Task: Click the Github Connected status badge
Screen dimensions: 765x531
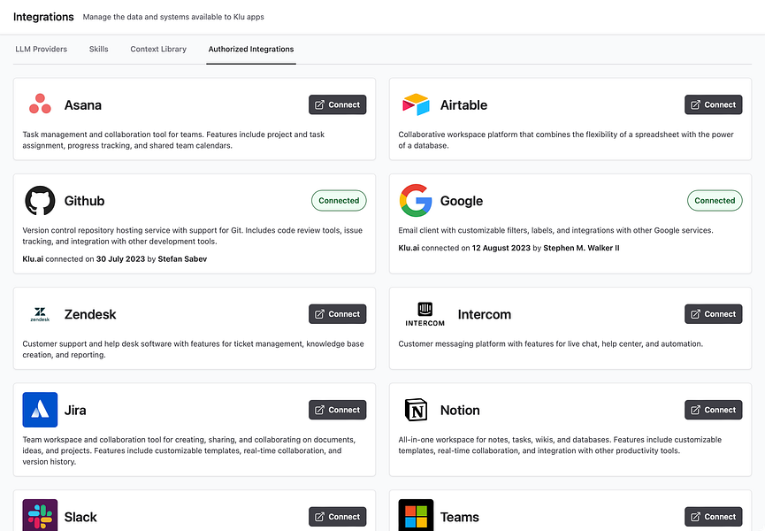Action: click(x=339, y=201)
